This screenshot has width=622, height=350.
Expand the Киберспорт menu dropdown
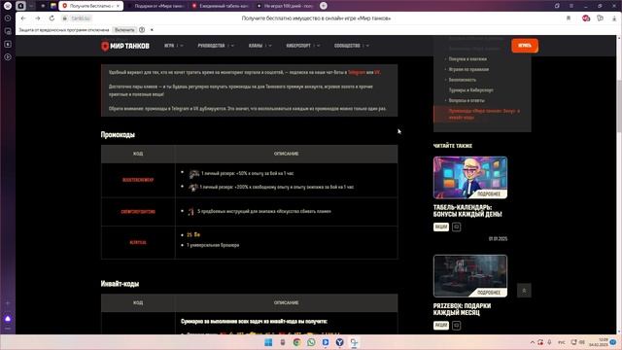point(303,46)
